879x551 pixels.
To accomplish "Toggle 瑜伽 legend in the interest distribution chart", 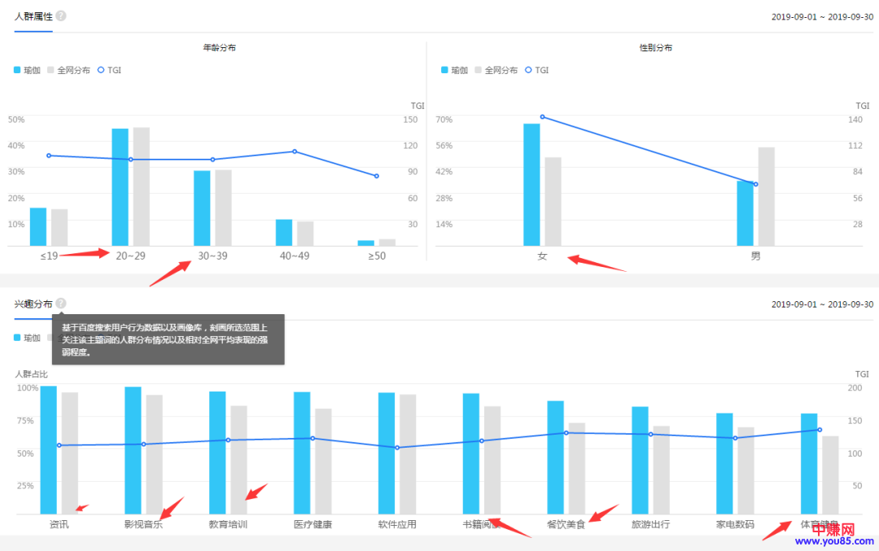I will (28, 338).
